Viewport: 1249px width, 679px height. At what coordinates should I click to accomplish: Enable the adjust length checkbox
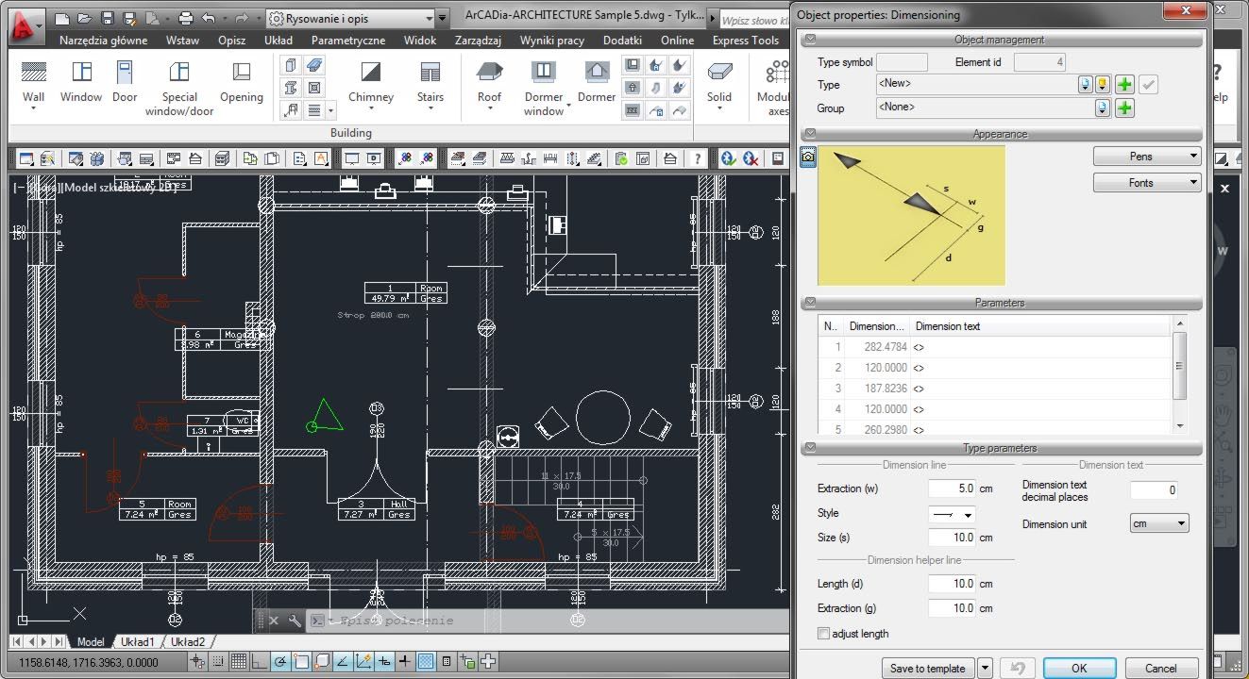(823, 634)
